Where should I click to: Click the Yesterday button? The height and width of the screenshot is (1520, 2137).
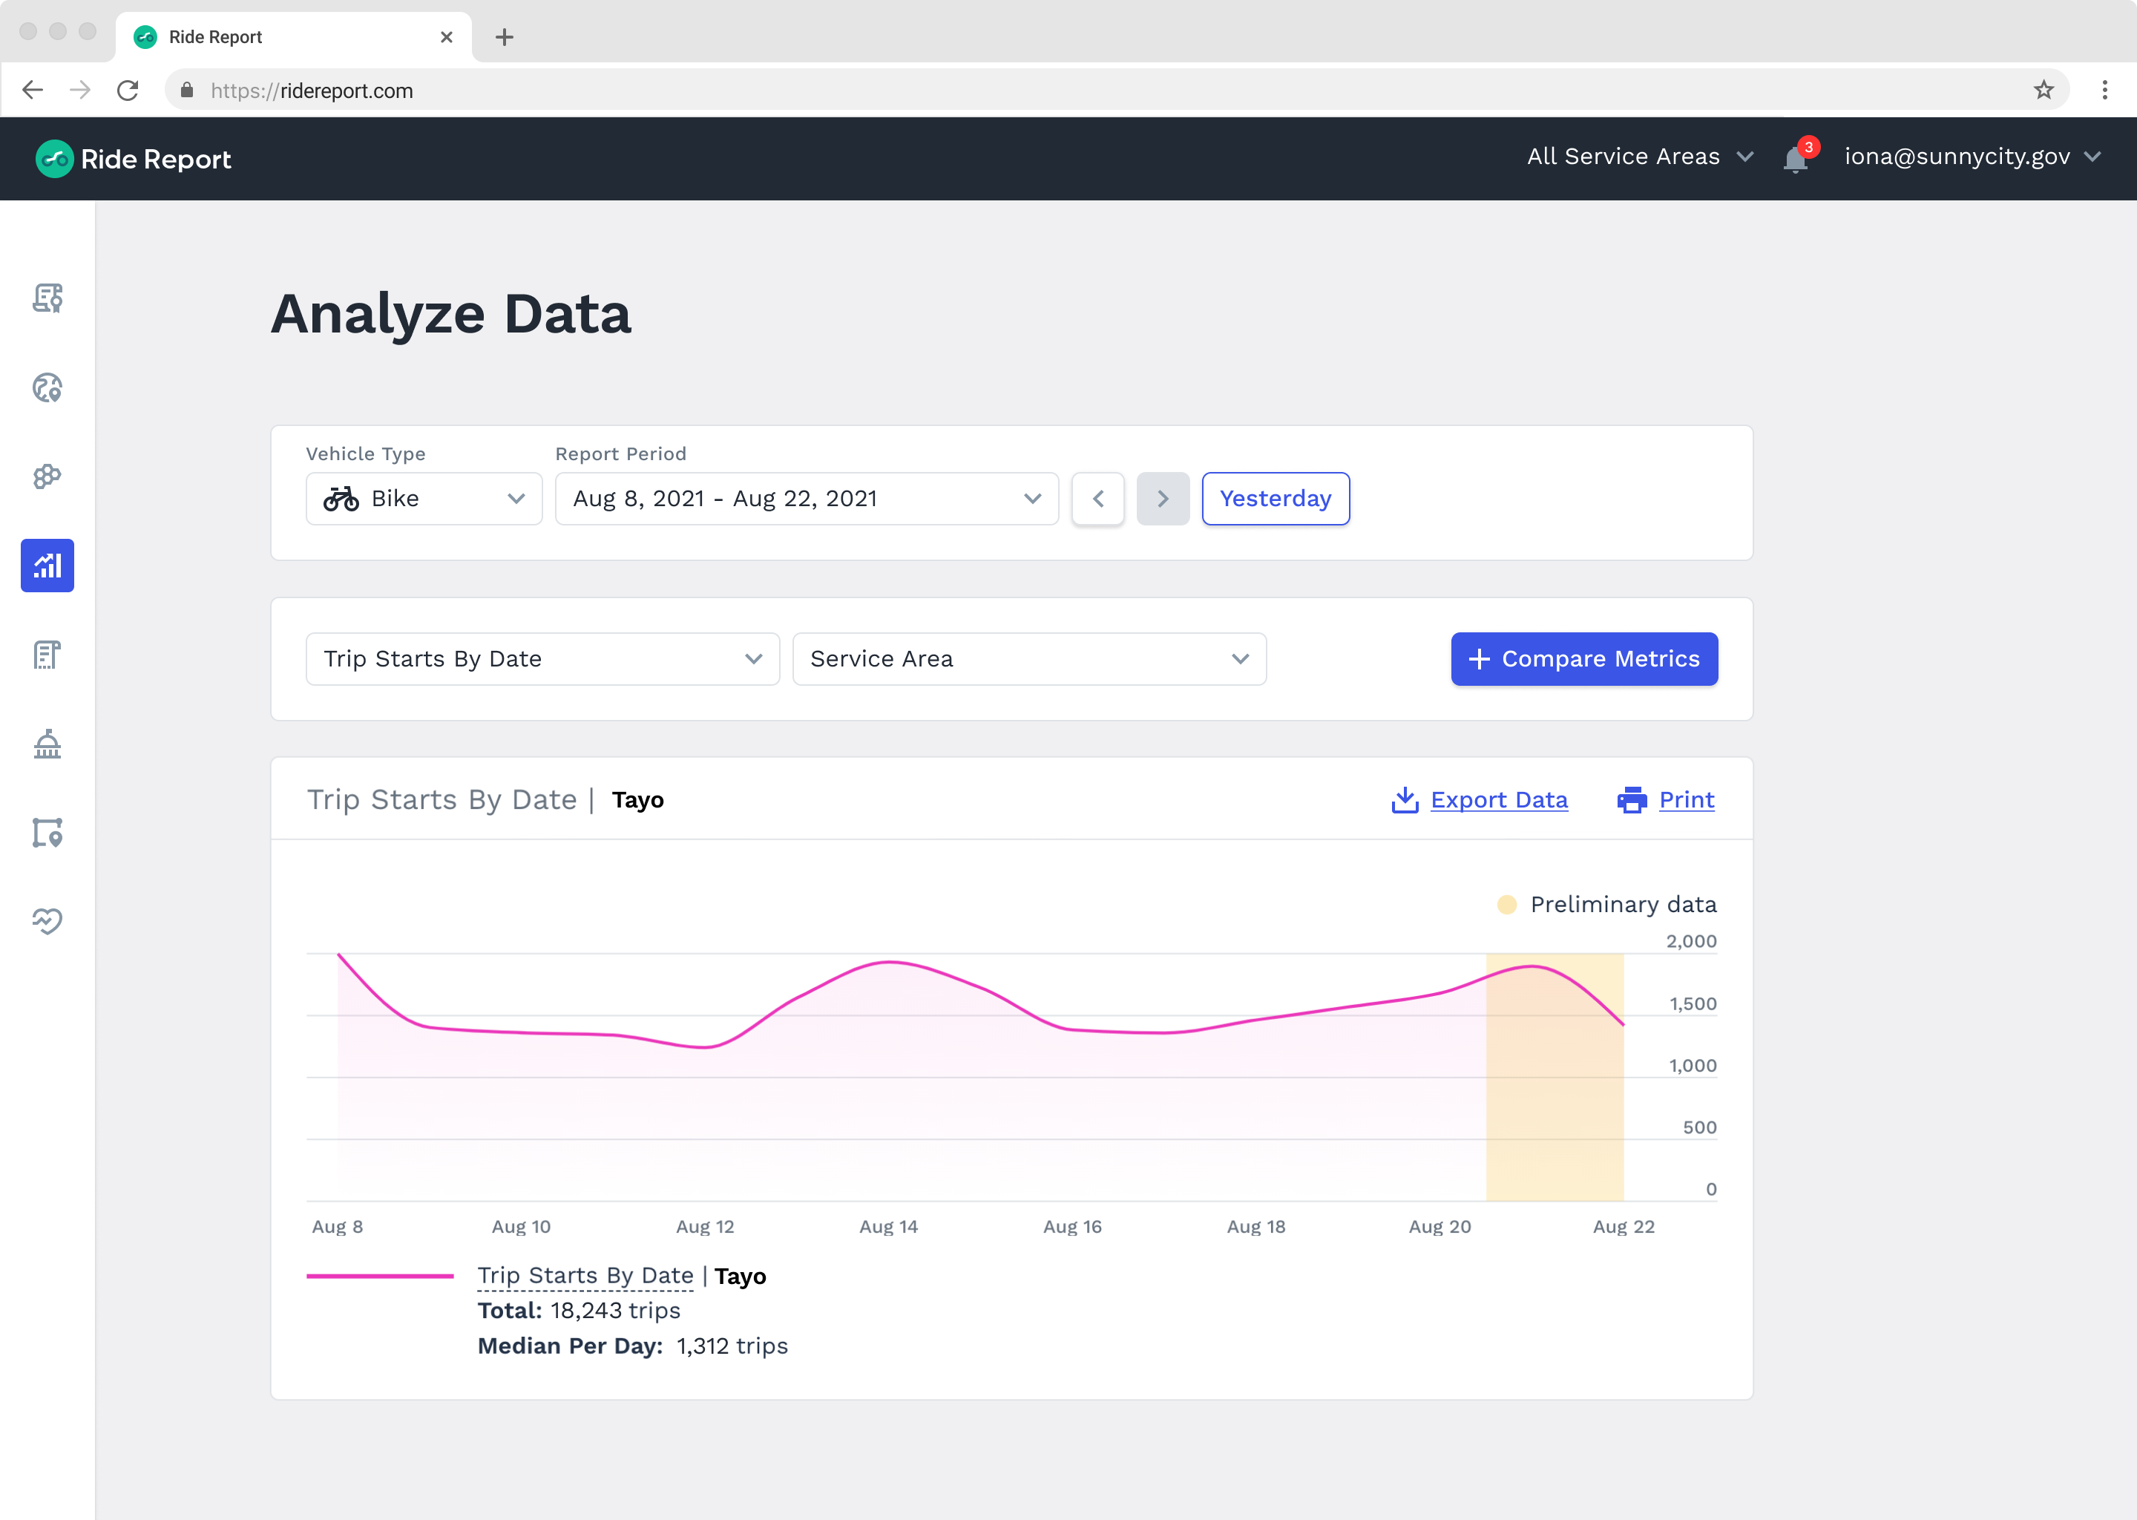point(1276,499)
